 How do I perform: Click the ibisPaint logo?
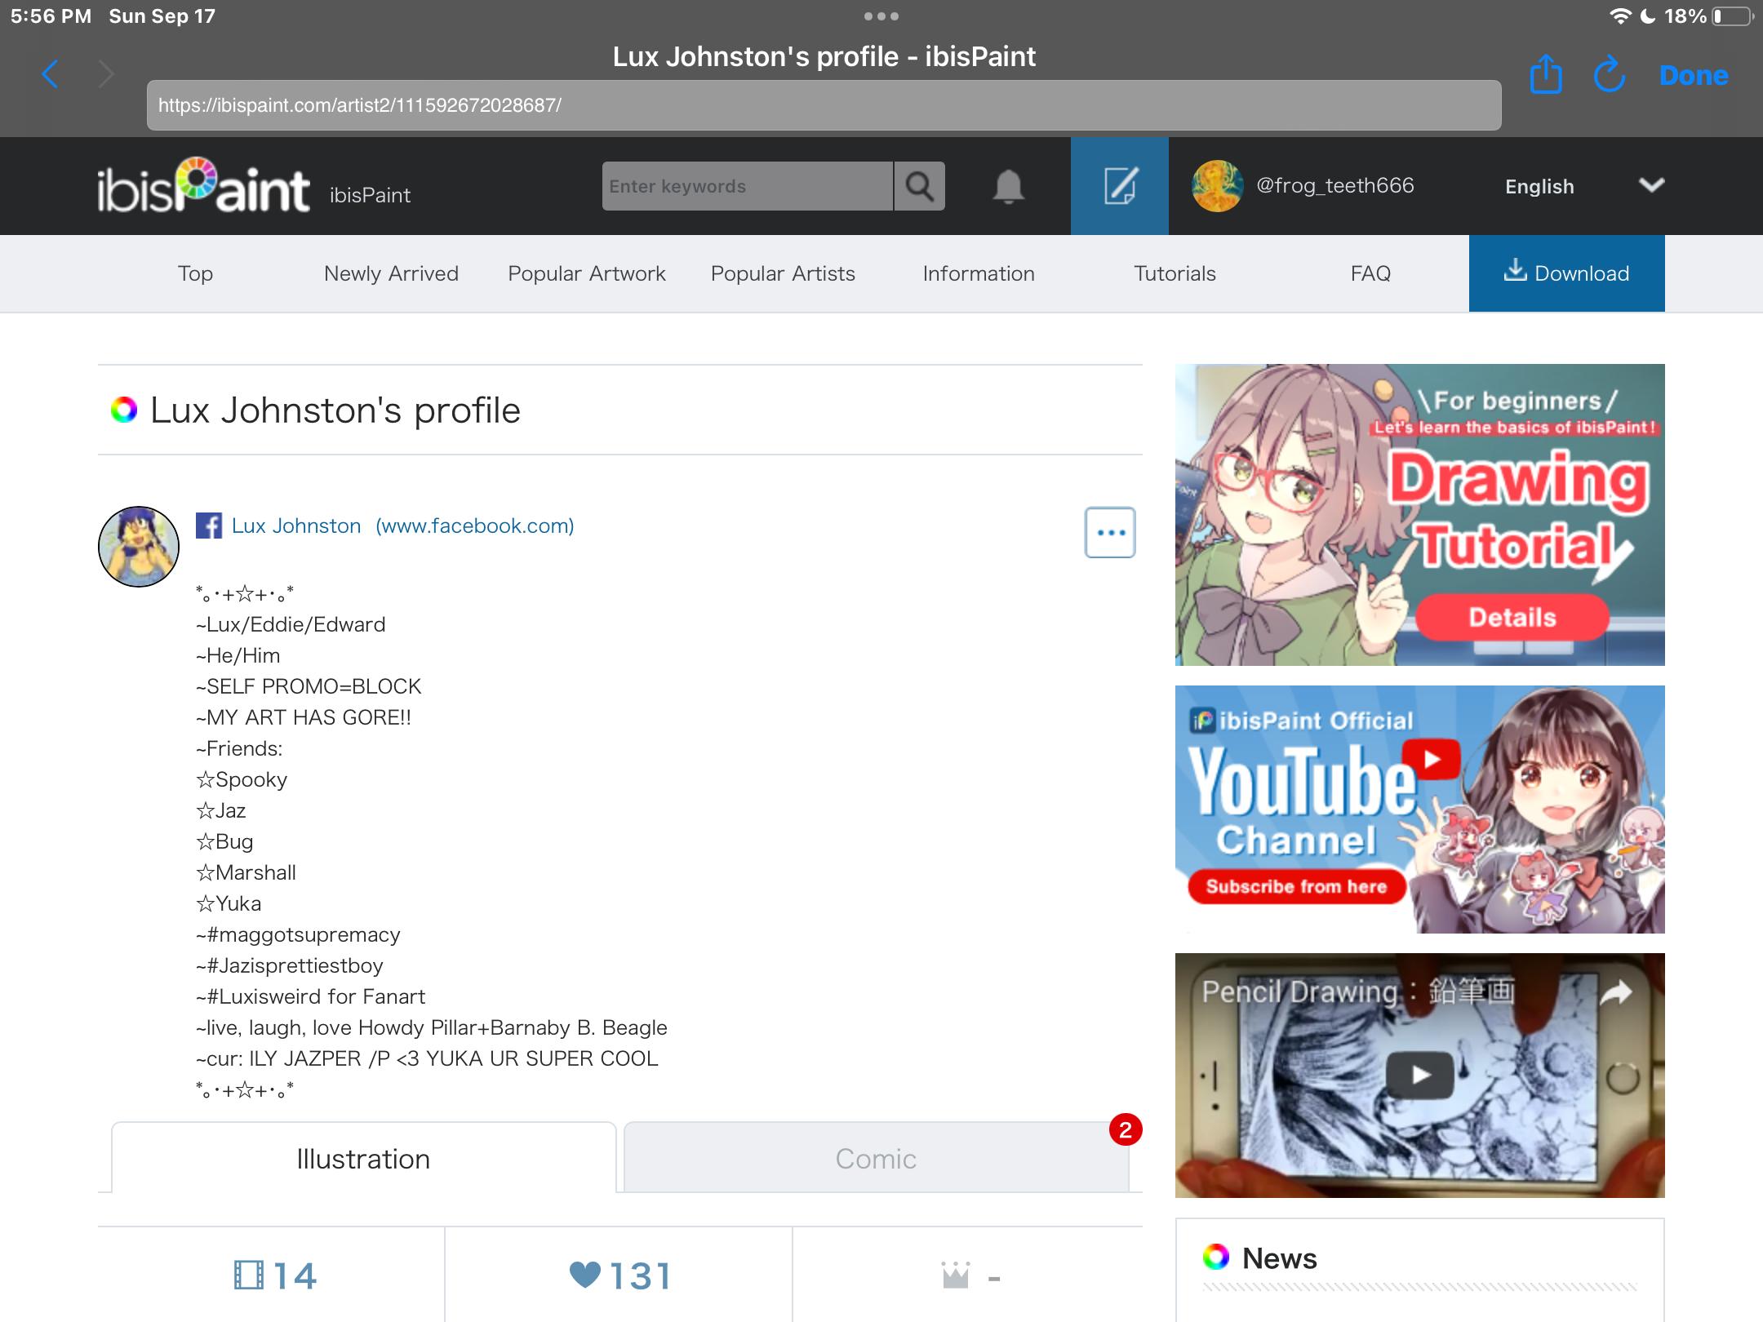203,187
